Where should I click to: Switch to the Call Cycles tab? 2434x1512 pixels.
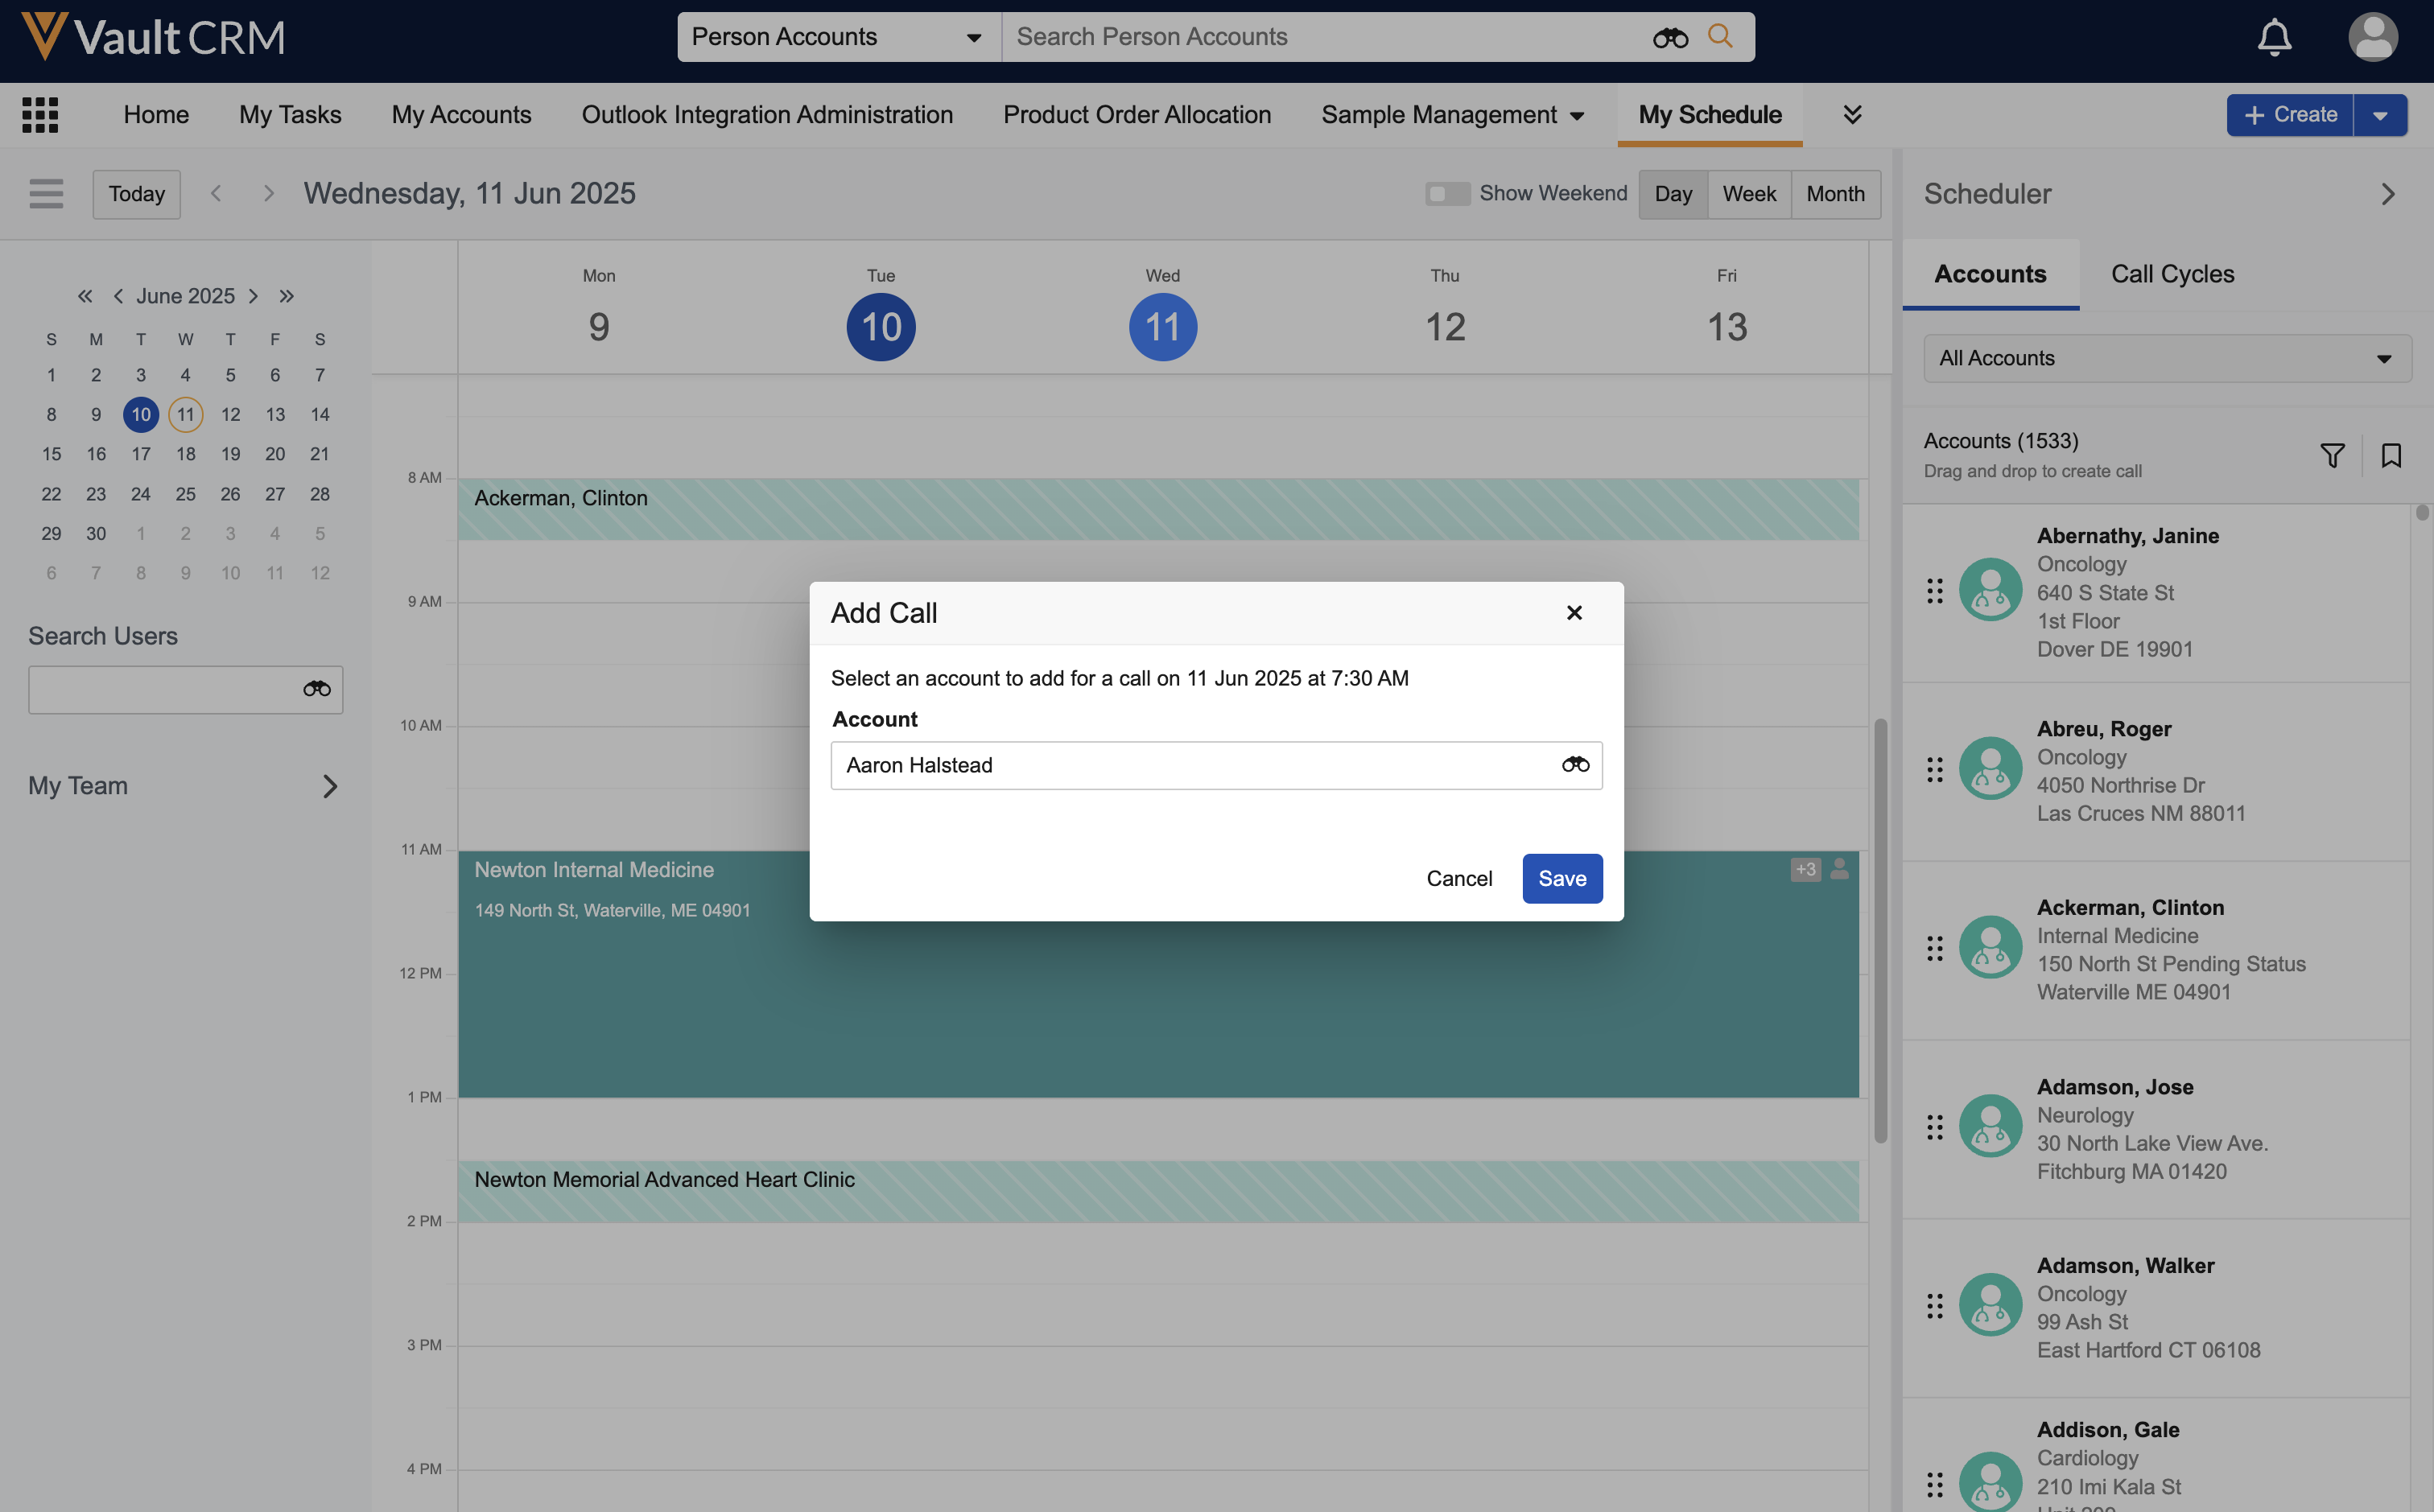coord(2172,274)
